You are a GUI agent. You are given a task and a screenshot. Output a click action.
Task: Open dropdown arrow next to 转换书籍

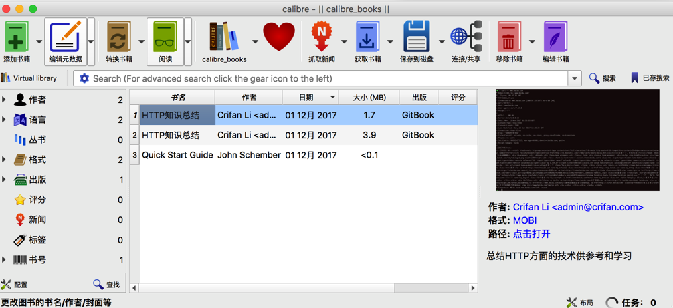142,41
